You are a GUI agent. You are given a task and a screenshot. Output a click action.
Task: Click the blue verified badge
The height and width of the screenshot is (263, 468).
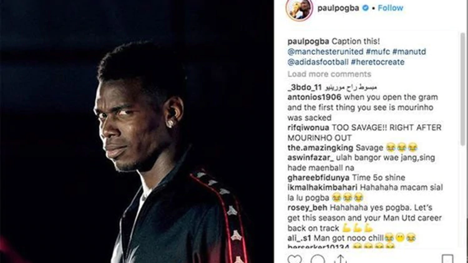click(x=365, y=8)
